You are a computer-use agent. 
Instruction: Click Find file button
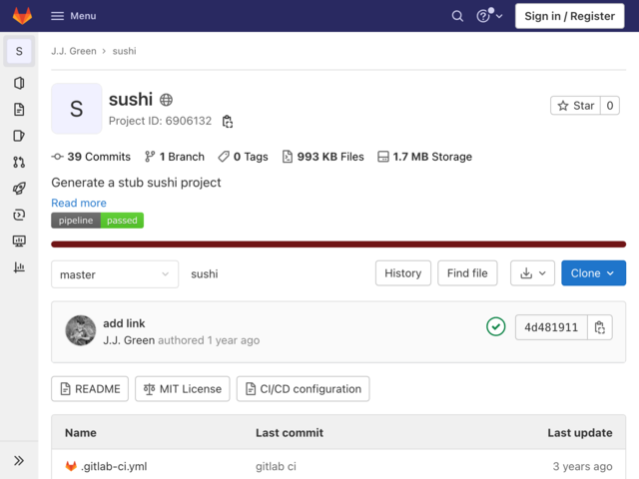click(467, 273)
